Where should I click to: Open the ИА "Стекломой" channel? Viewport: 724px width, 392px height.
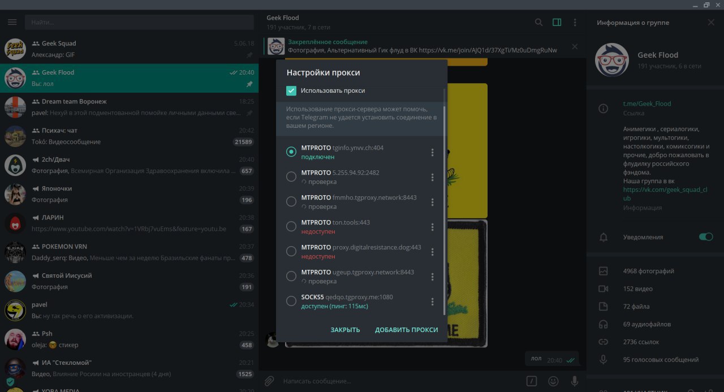129,368
